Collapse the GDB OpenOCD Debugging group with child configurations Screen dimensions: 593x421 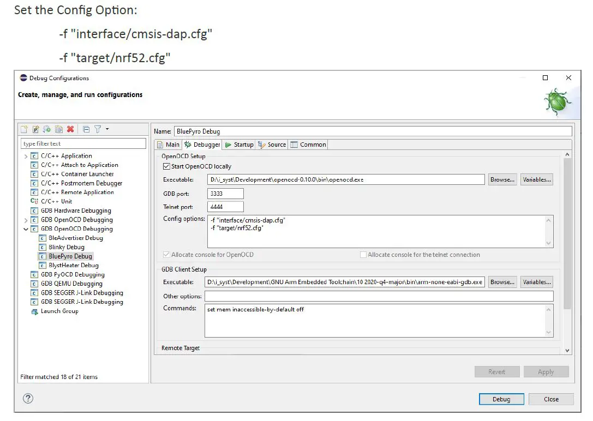[x=26, y=229]
